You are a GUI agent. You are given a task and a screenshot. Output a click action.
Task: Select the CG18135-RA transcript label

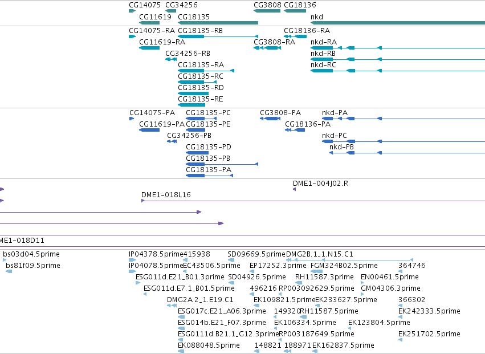tap(201, 65)
